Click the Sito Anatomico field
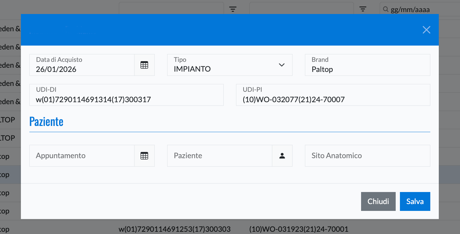This screenshot has height=234, width=460. 368,156
